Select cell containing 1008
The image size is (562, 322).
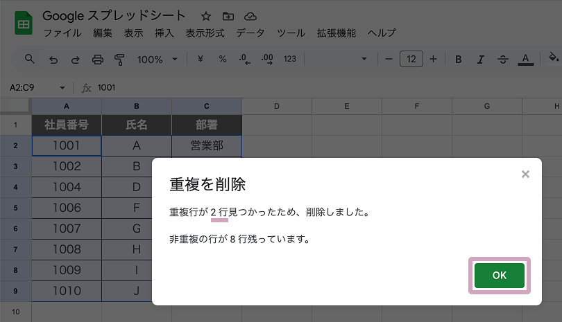(x=67, y=249)
